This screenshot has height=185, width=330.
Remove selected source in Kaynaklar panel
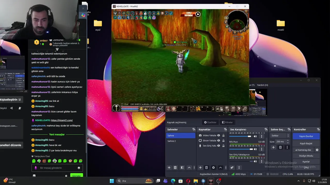tap(207, 168)
